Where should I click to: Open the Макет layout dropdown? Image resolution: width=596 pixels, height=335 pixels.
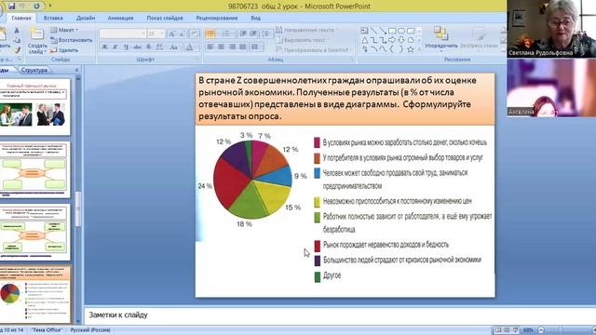64,30
